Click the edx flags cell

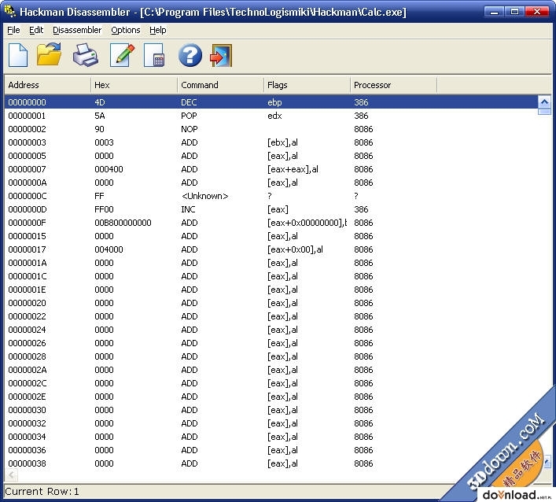[274, 116]
